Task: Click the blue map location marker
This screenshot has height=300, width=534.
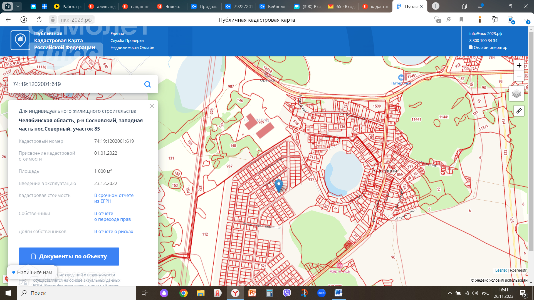Action: pyautogui.click(x=278, y=185)
